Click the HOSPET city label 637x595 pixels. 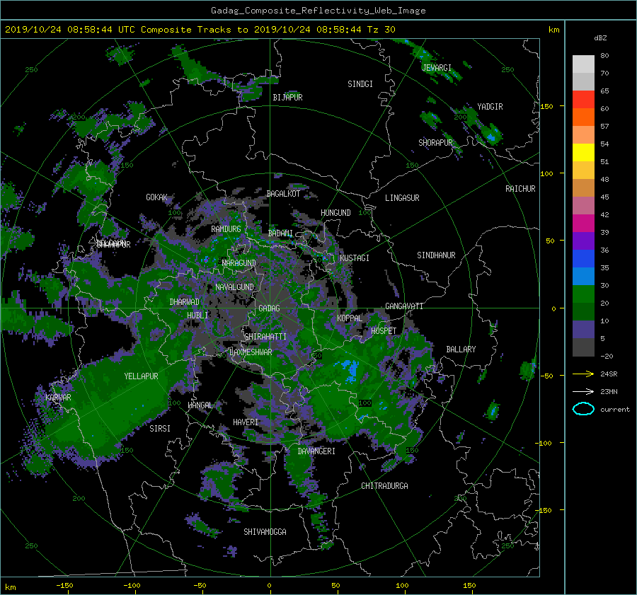(384, 331)
